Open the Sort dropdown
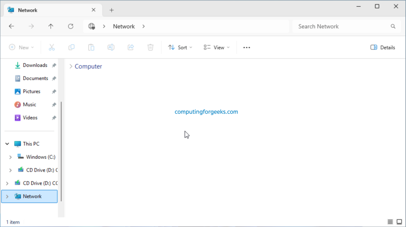The height and width of the screenshot is (227, 406). (x=180, y=47)
